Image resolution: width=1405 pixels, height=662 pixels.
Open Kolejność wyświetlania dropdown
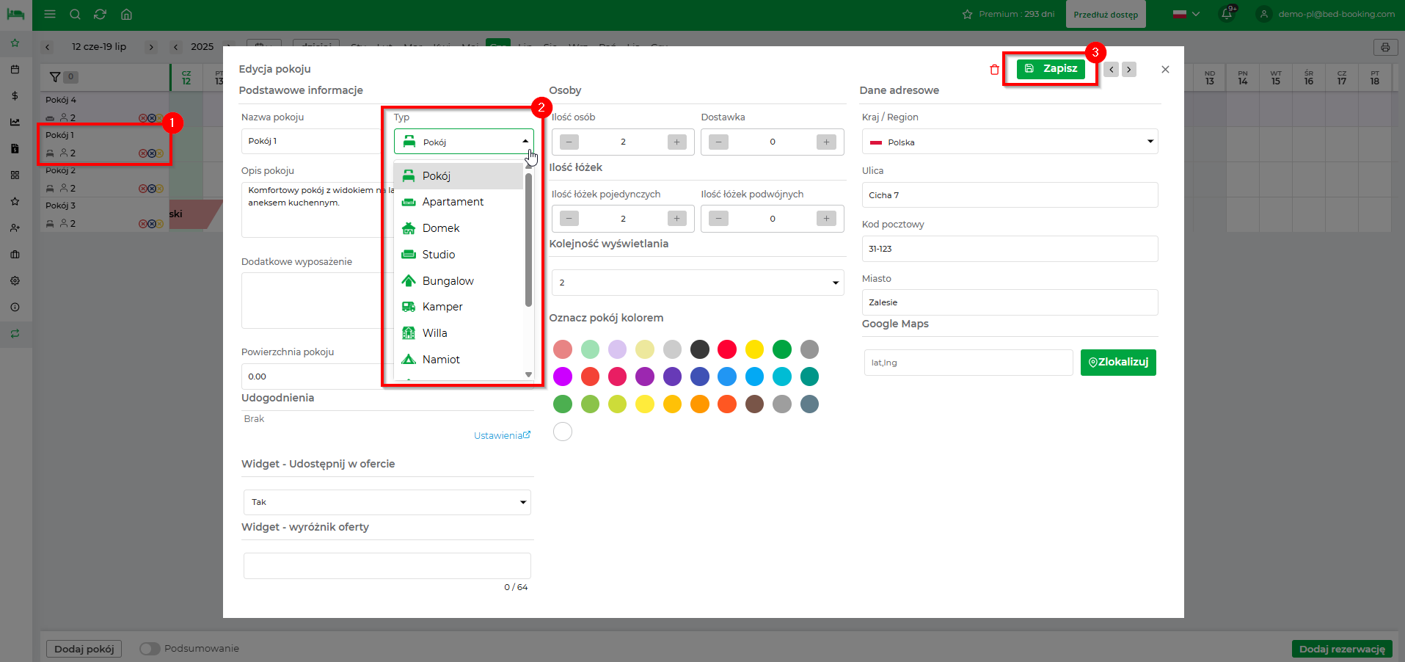tap(698, 283)
